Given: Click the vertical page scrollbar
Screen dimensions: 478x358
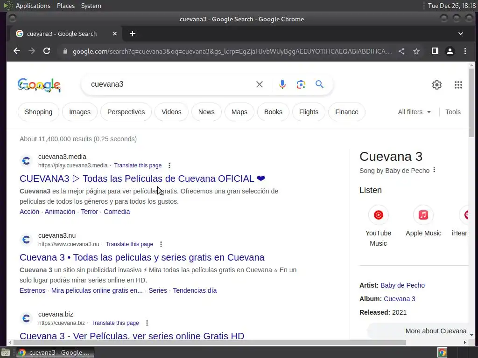Looking at the screenshot, I should pos(471,103).
